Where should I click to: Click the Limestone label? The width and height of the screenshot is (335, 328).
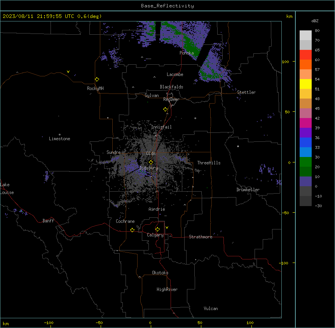(59, 139)
